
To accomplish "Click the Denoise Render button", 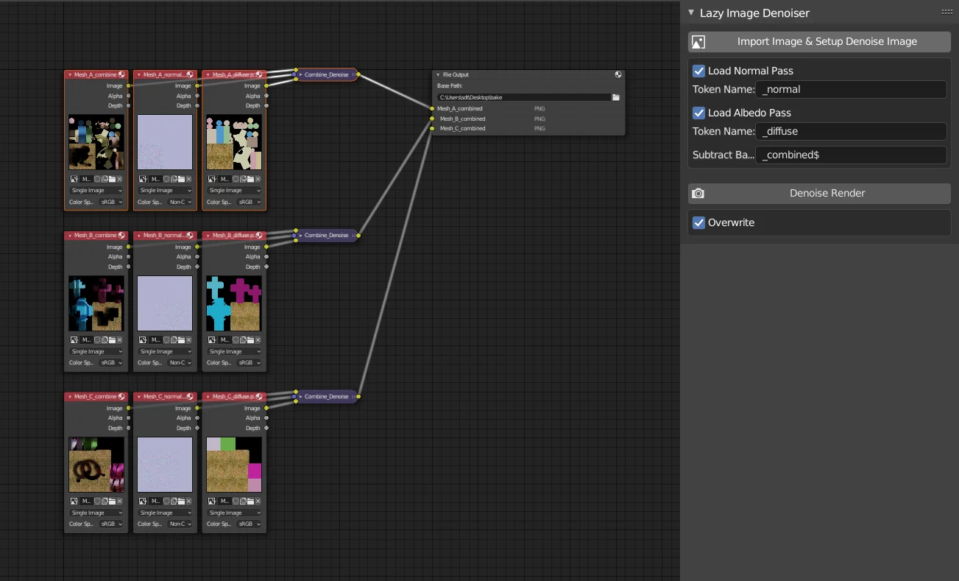I will point(827,194).
